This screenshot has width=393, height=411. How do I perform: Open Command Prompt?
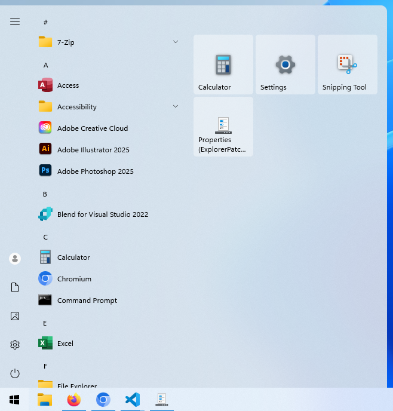tap(109, 300)
